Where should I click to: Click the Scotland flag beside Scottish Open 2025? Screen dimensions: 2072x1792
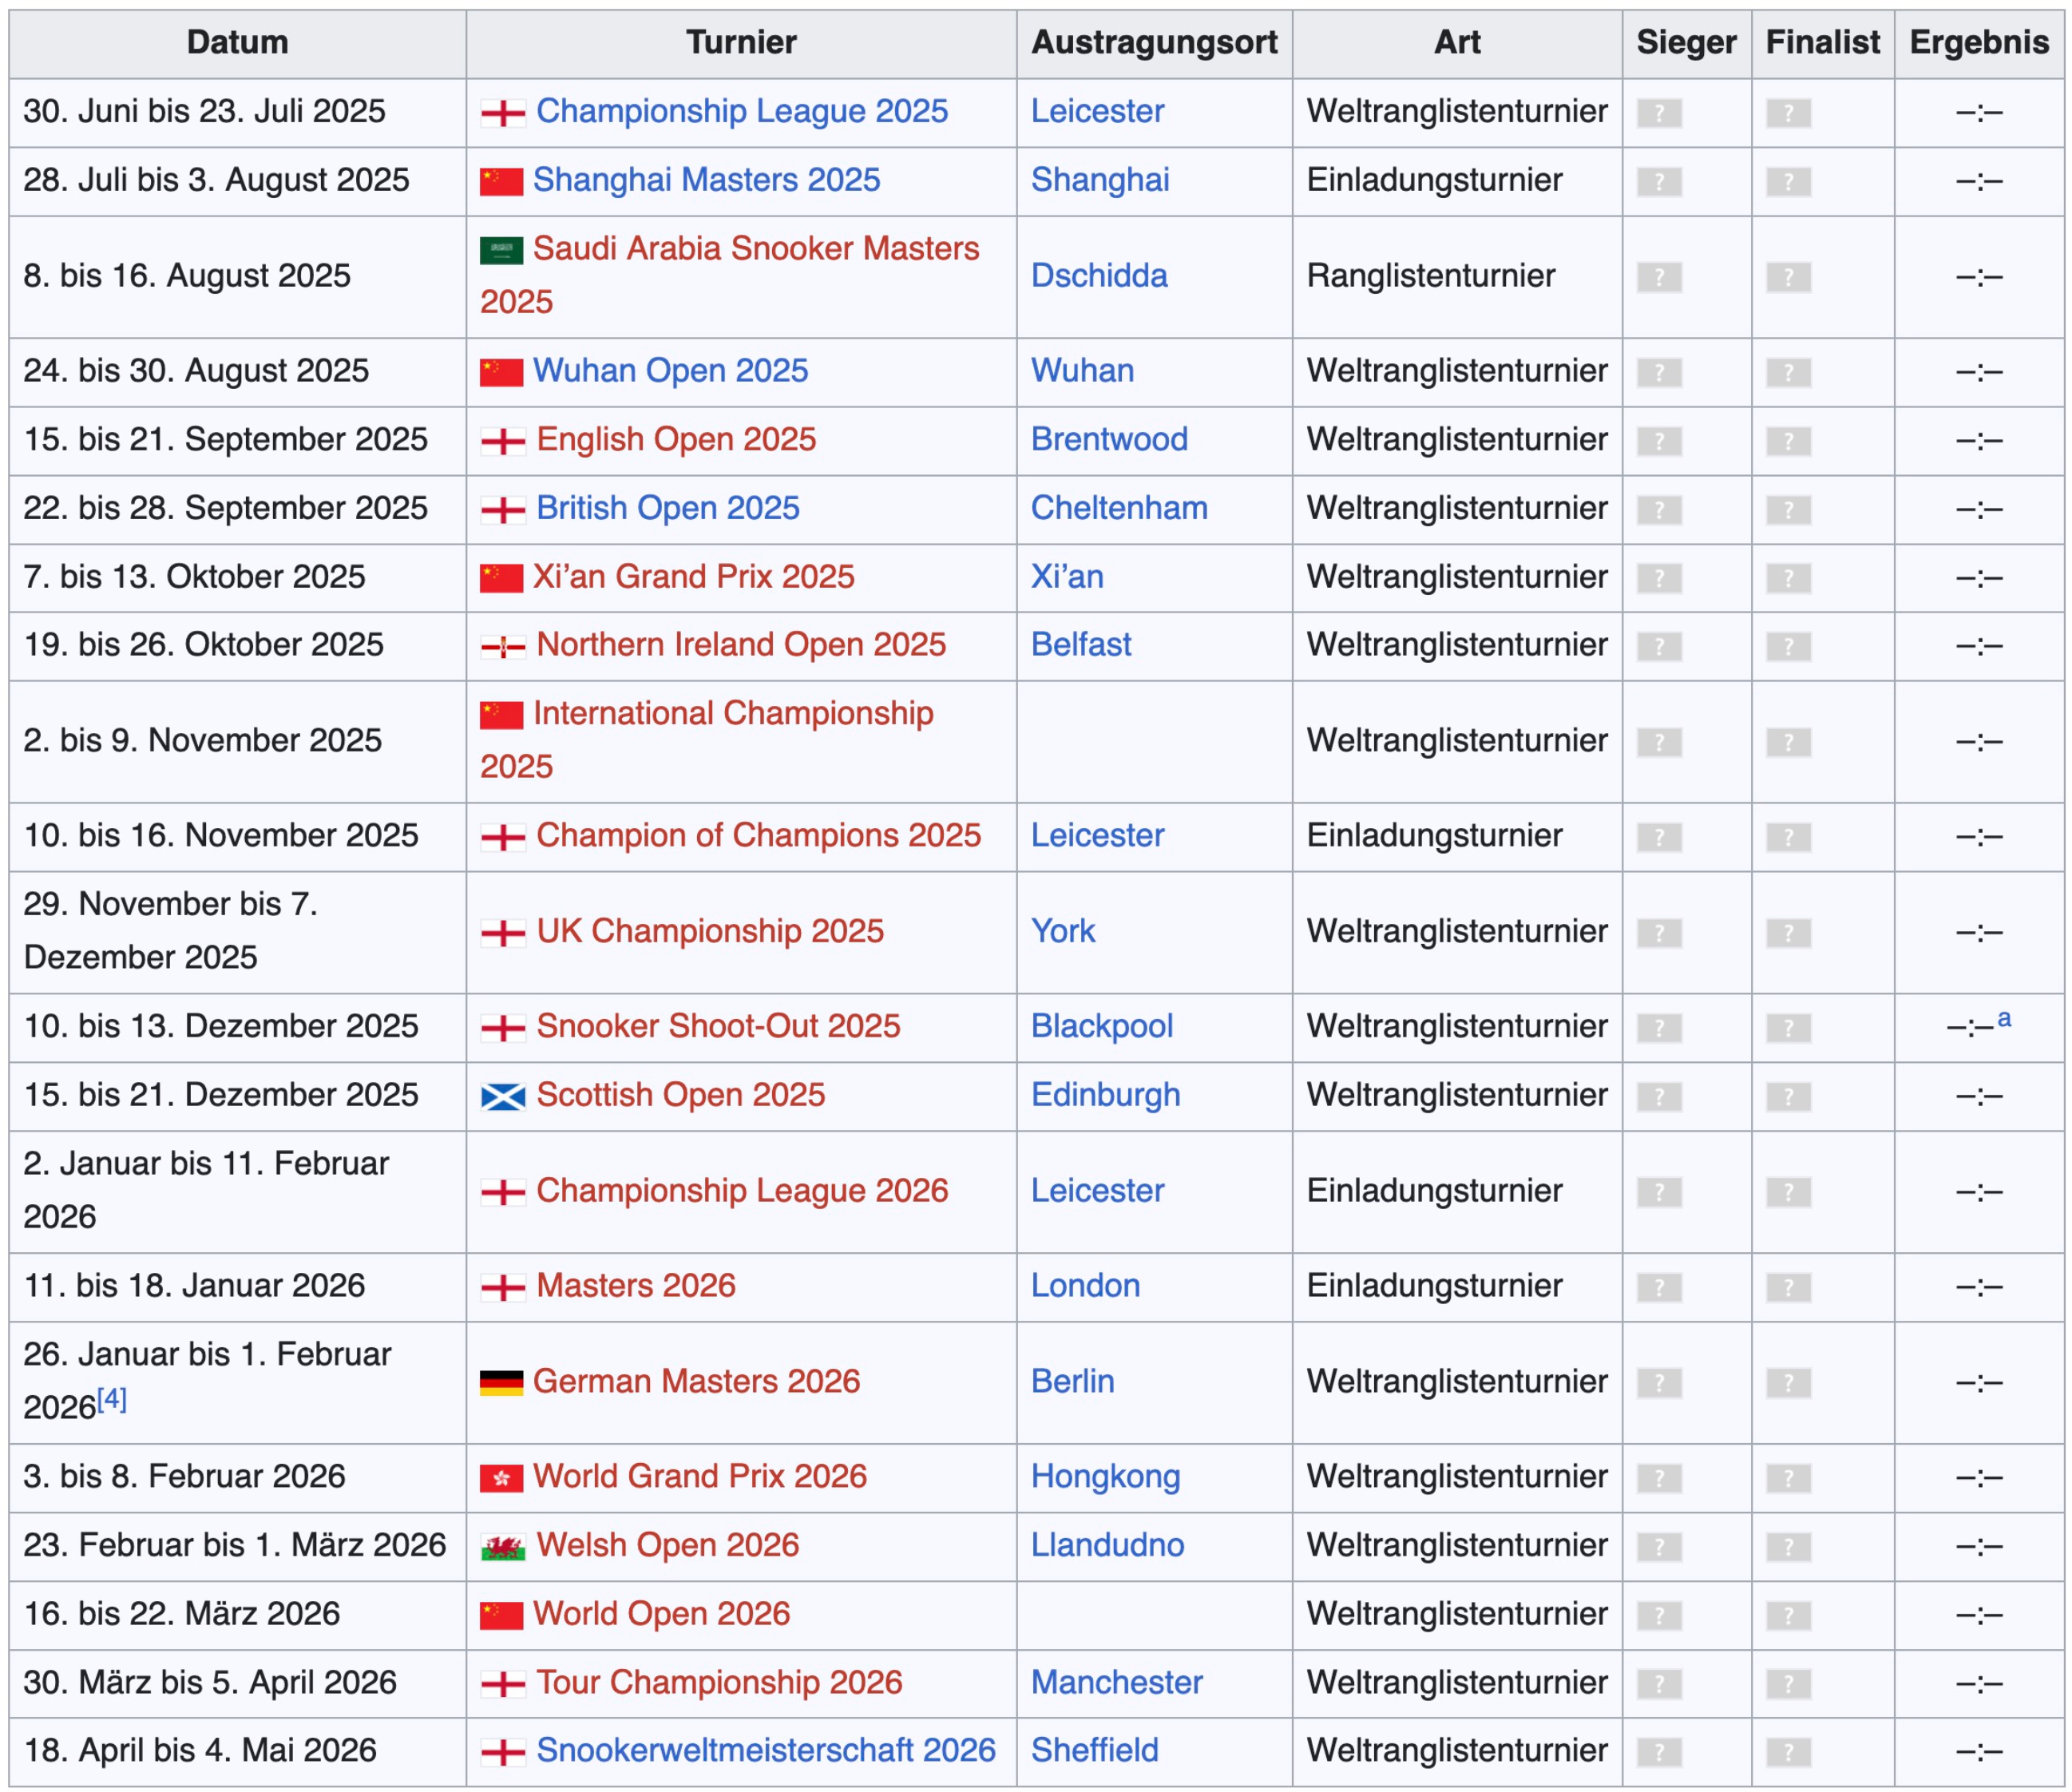click(502, 1097)
